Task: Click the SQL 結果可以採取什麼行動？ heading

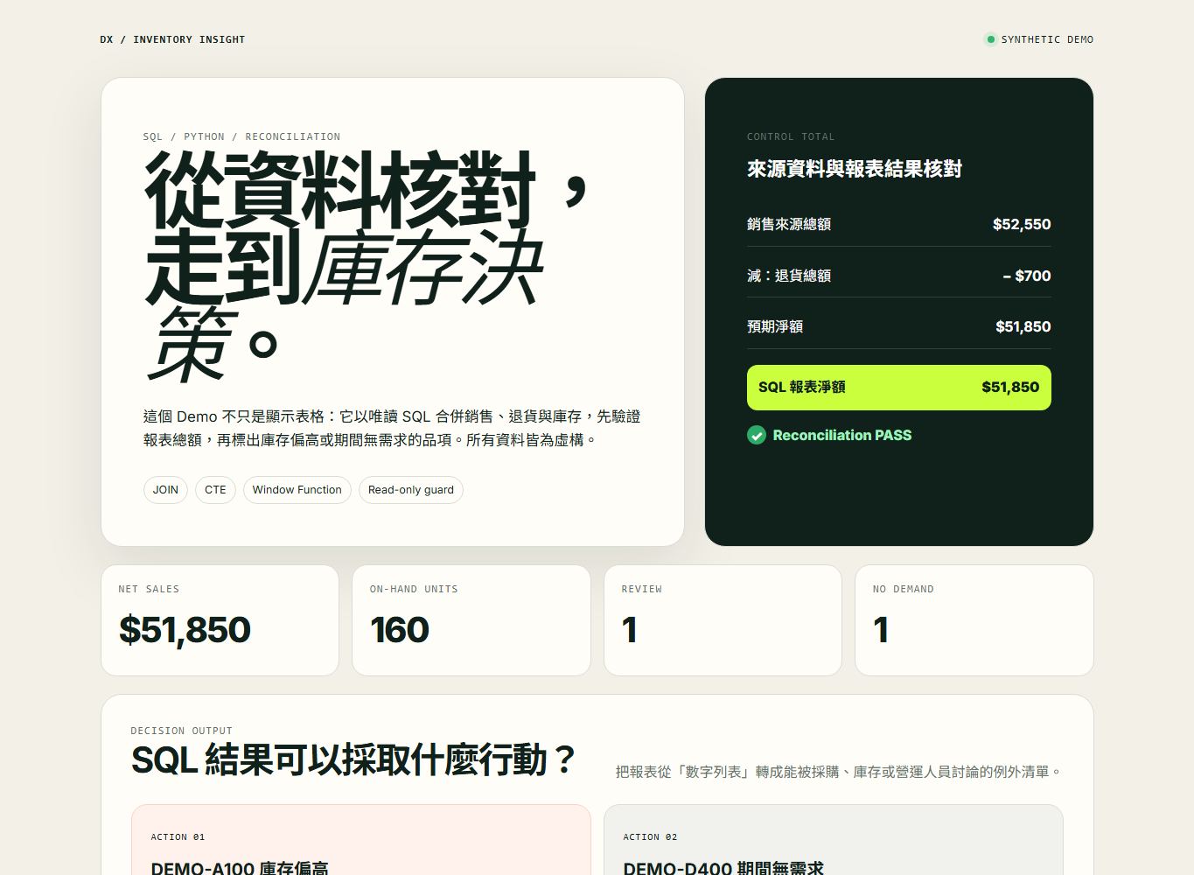Action: [353, 759]
